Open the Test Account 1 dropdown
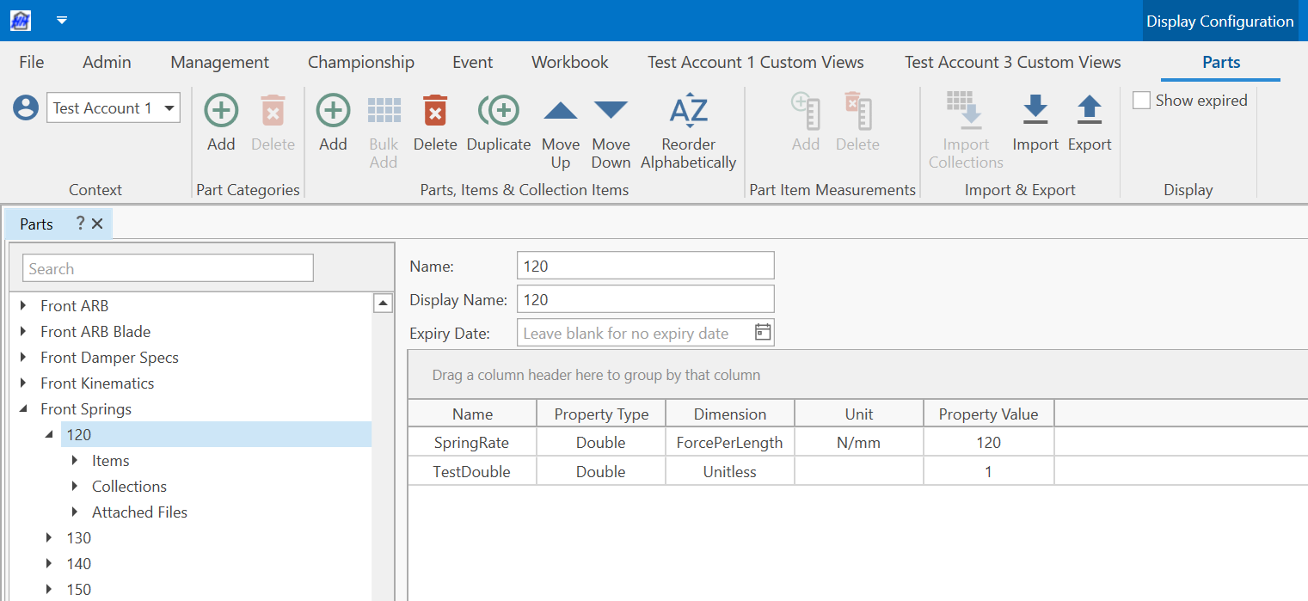1308x601 pixels. [x=169, y=108]
